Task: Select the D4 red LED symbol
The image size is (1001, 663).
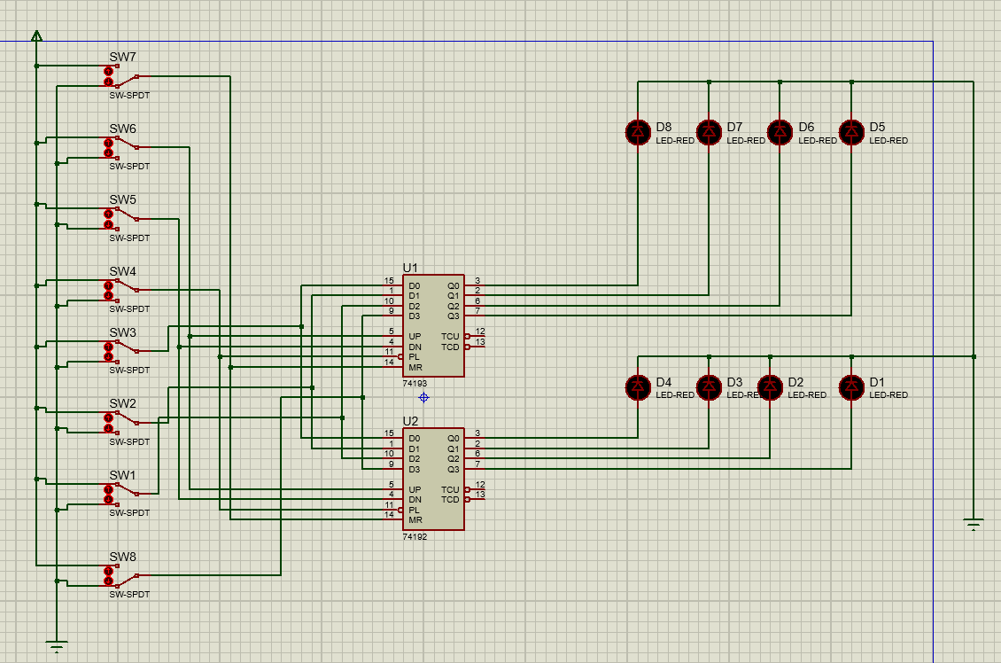Action: (x=638, y=387)
